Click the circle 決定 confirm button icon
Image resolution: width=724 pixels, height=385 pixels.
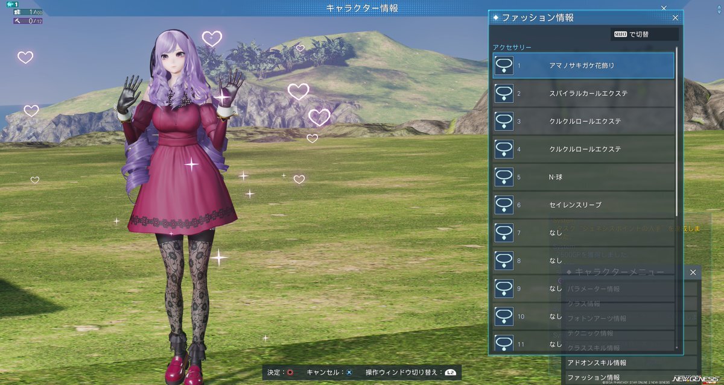[290, 373]
